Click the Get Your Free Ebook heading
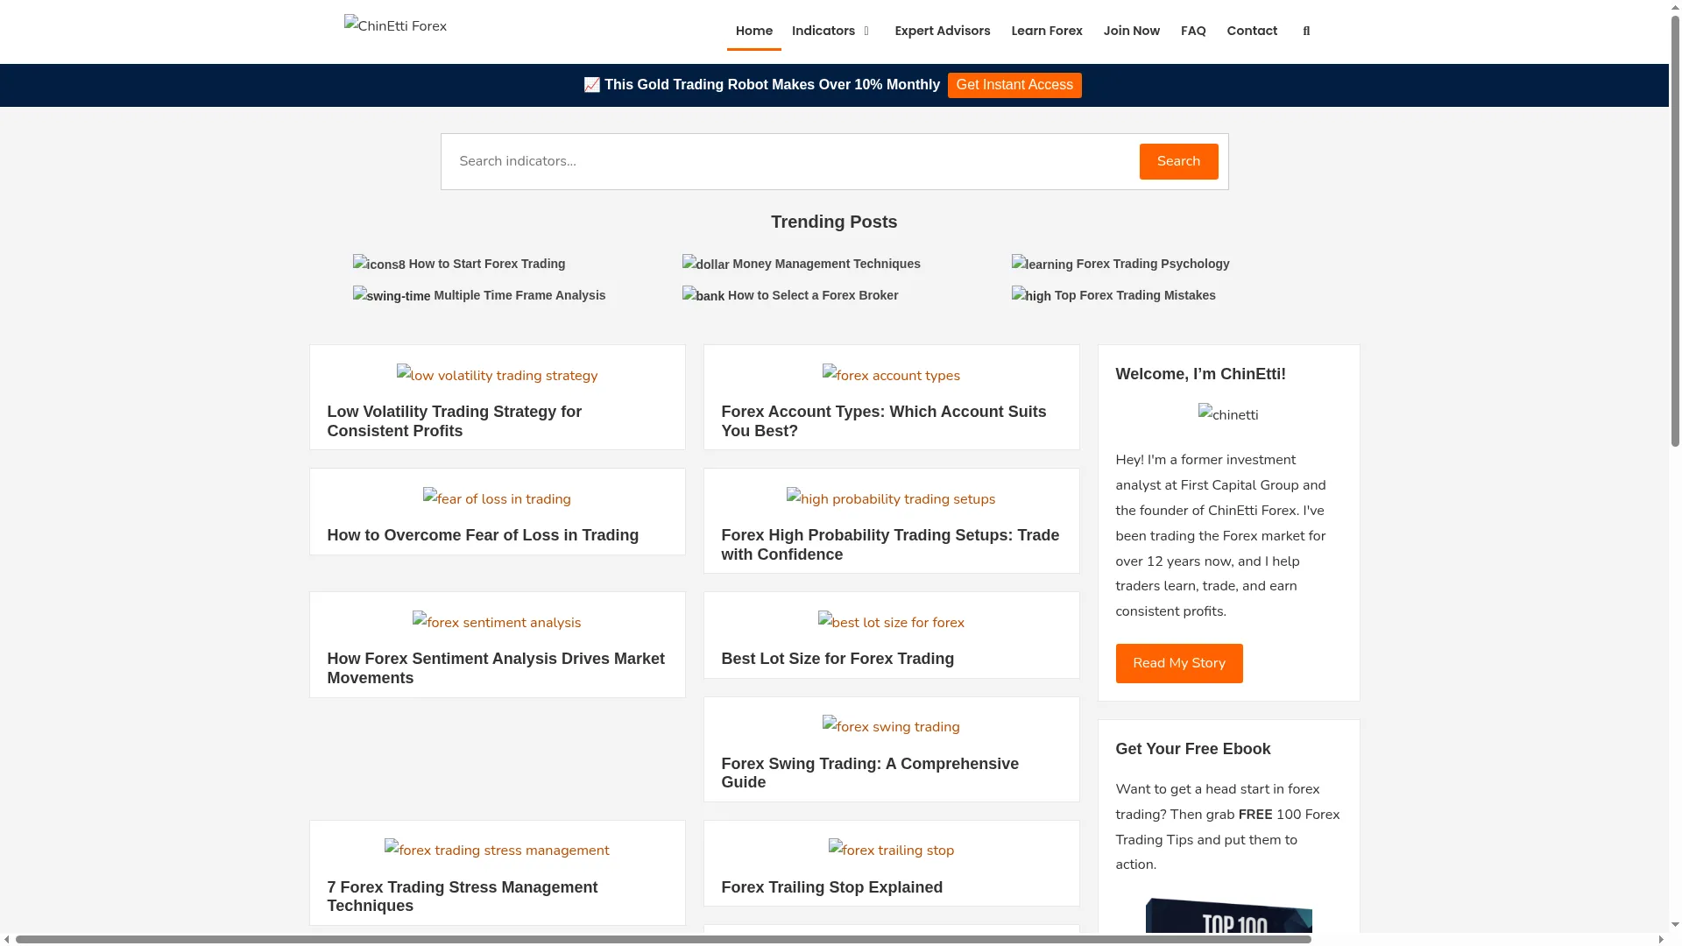Viewport: 1682px width, 946px height. tap(1193, 749)
